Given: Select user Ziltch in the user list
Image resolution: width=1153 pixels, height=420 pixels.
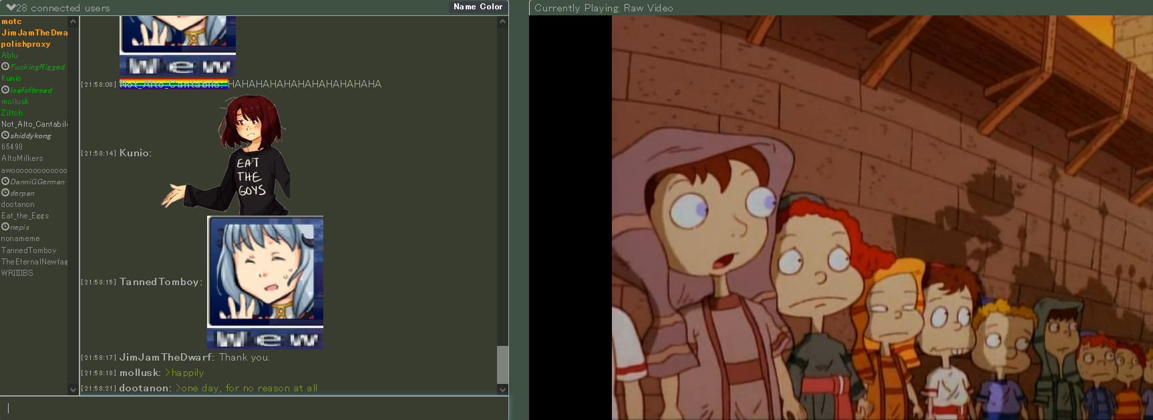Looking at the screenshot, I should pyautogui.click(x=12, y=113).
